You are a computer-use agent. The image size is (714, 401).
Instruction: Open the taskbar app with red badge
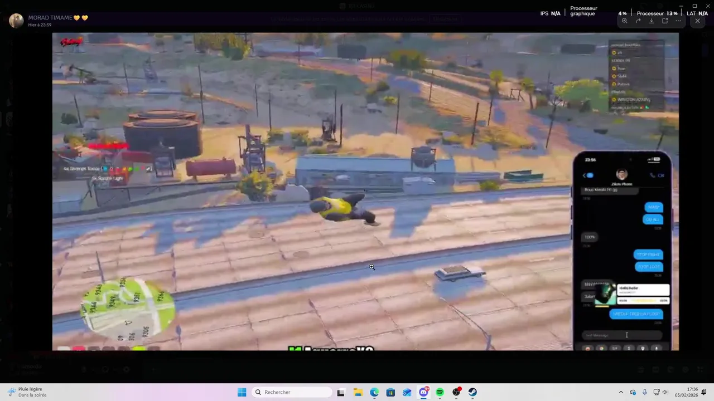tap(456, 392)
